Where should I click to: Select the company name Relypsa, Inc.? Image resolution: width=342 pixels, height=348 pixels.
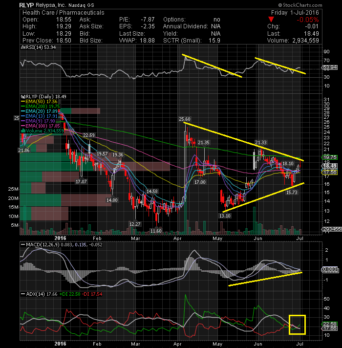50,5
